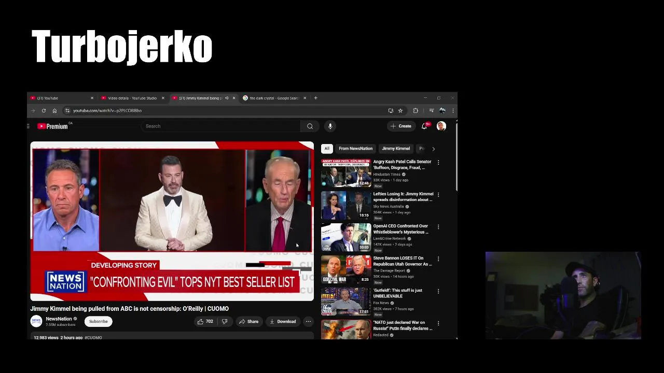Click the Fox News channel name
664x373 pixels.
[381, 303]
